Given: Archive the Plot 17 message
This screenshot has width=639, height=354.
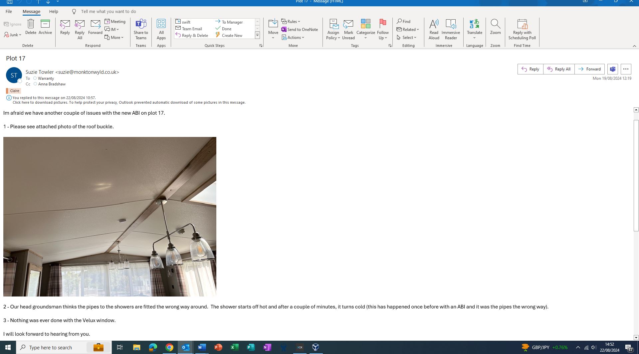Looking at the screenshot, I should tap(45, 27).
